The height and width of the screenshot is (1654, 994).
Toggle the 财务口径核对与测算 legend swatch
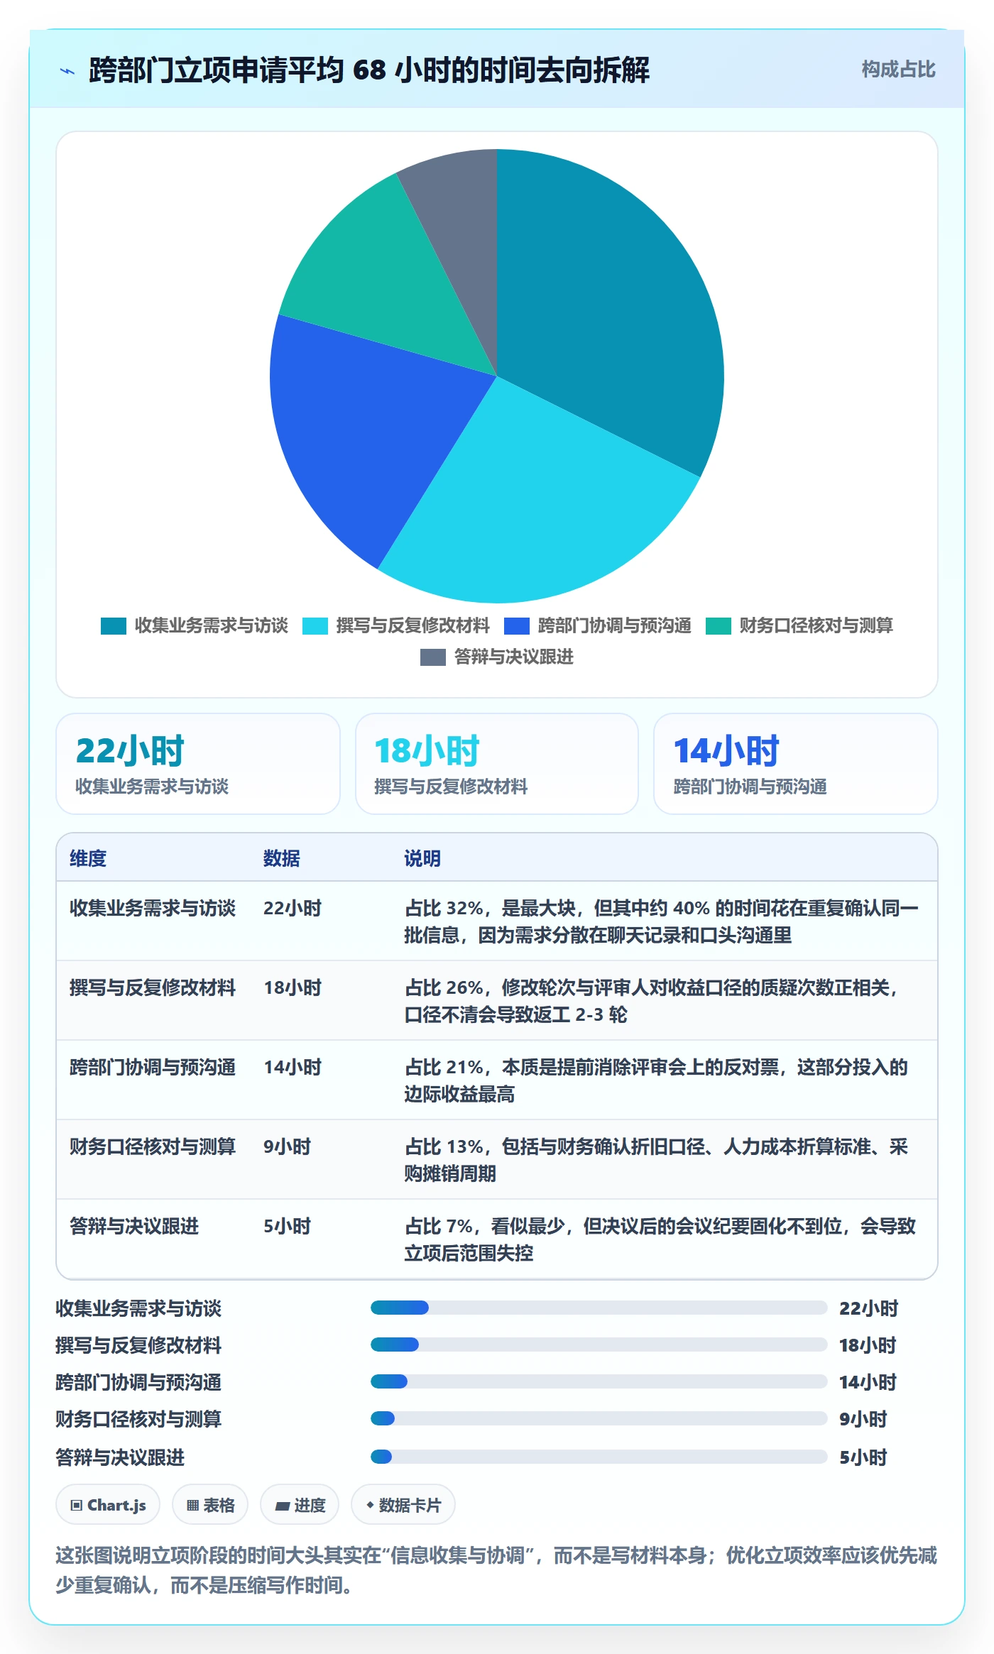[x=719, y=626]
